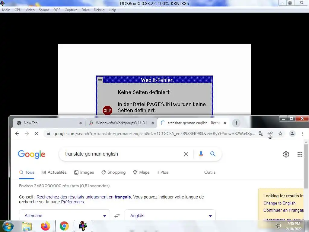
Task: Click the Chrome address bar URL
Action: pyautogui.click(x=154, y=134)
